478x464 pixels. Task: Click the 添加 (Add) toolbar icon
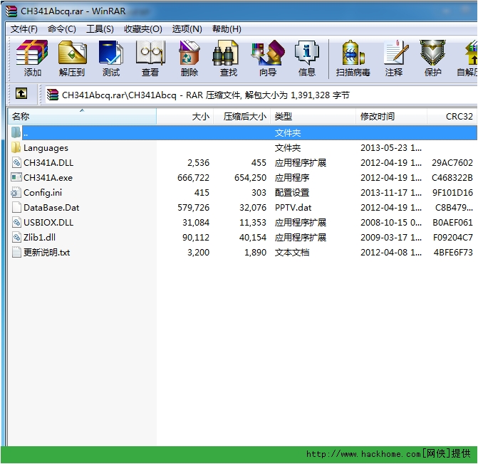click(32, 53)
